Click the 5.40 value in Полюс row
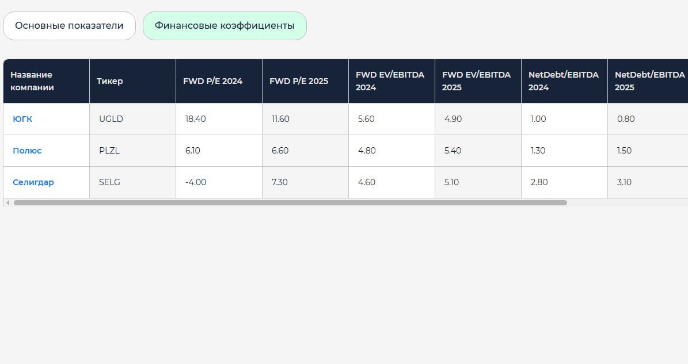This screenshot has height=364, width=688. [453, 151]
